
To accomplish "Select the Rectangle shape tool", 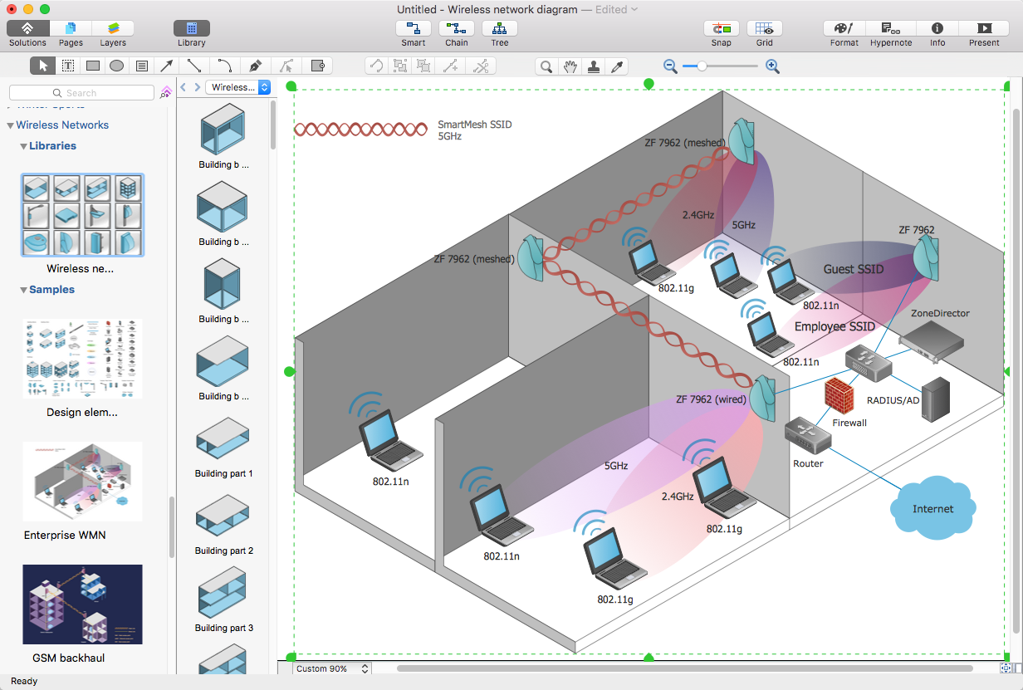I will (x=93, y=66).
